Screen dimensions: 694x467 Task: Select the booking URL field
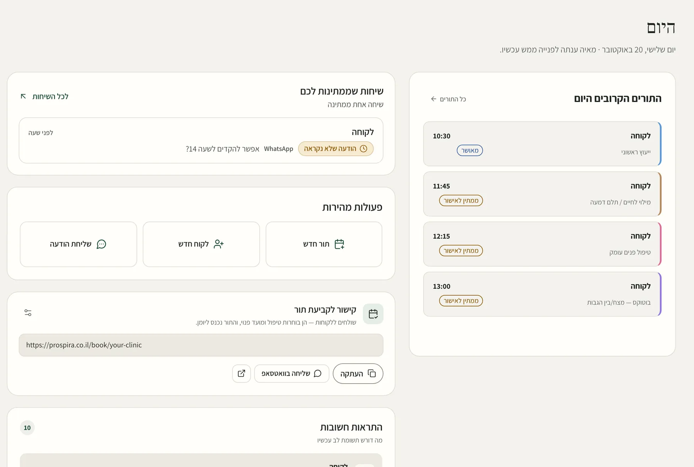point(201,345)
